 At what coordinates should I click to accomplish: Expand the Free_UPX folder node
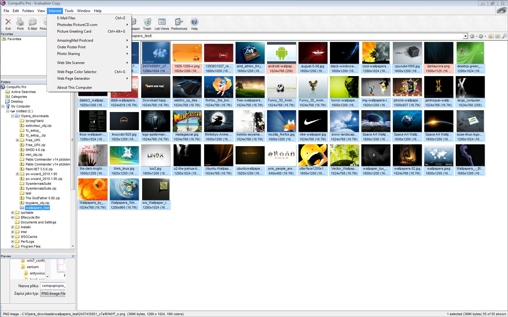point(18,140)
